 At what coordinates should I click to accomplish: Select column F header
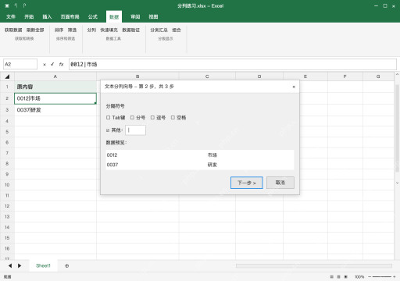point(345,76)
